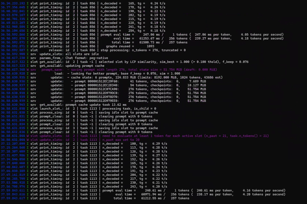Viewport: 307px width, 204px height.
Task: Click prompt address 000001512EC29F60
Action: (x=103, y=82)
